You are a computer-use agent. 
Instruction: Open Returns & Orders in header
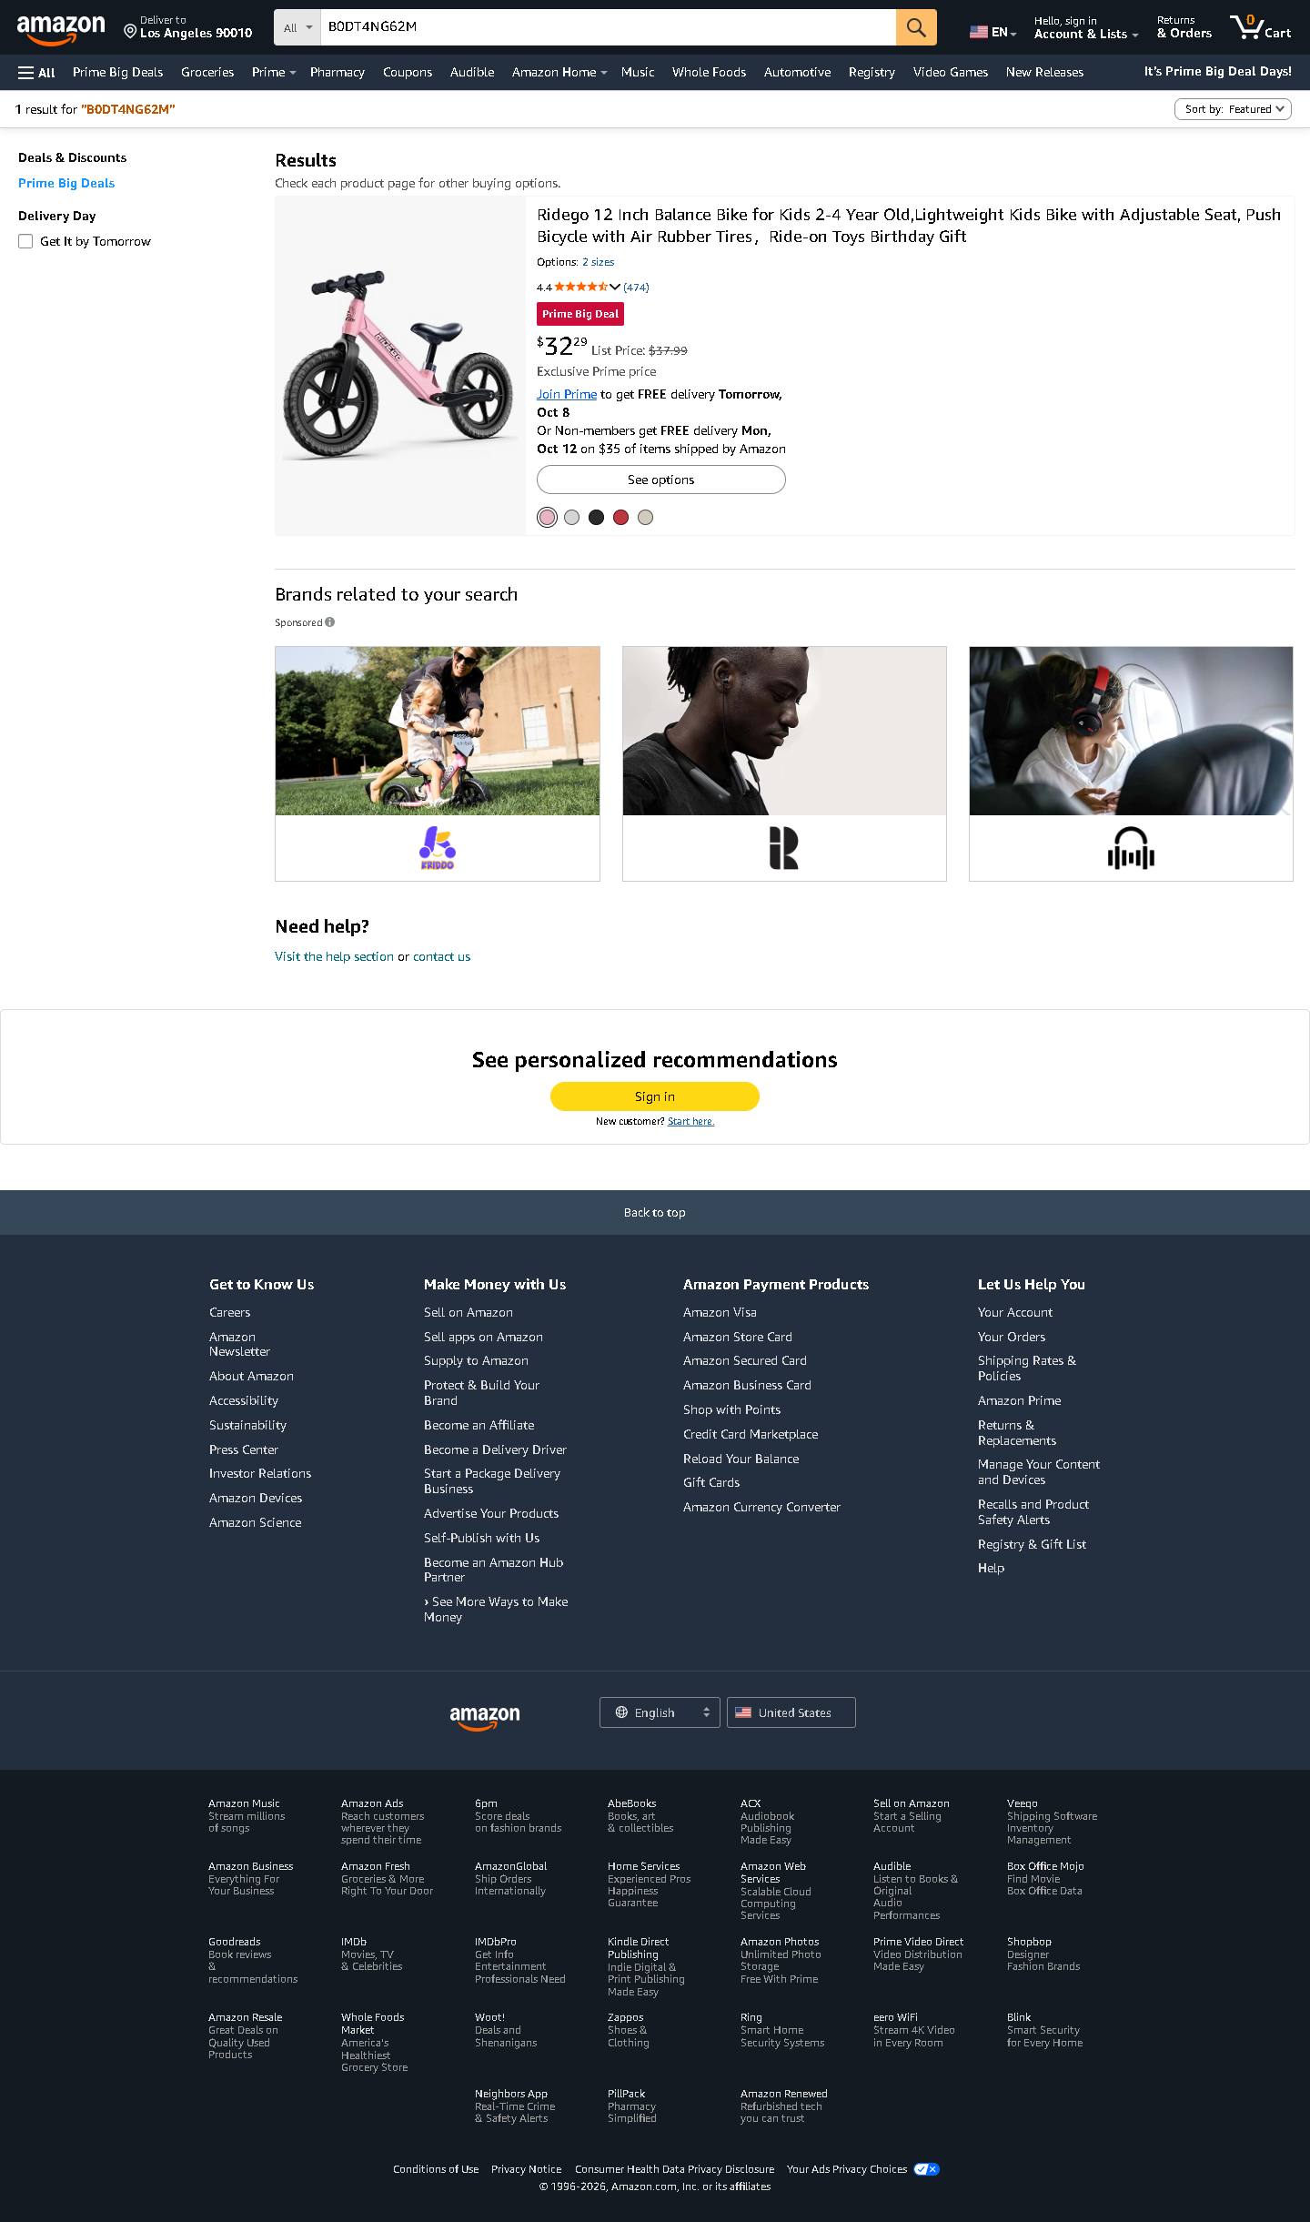1184,27
